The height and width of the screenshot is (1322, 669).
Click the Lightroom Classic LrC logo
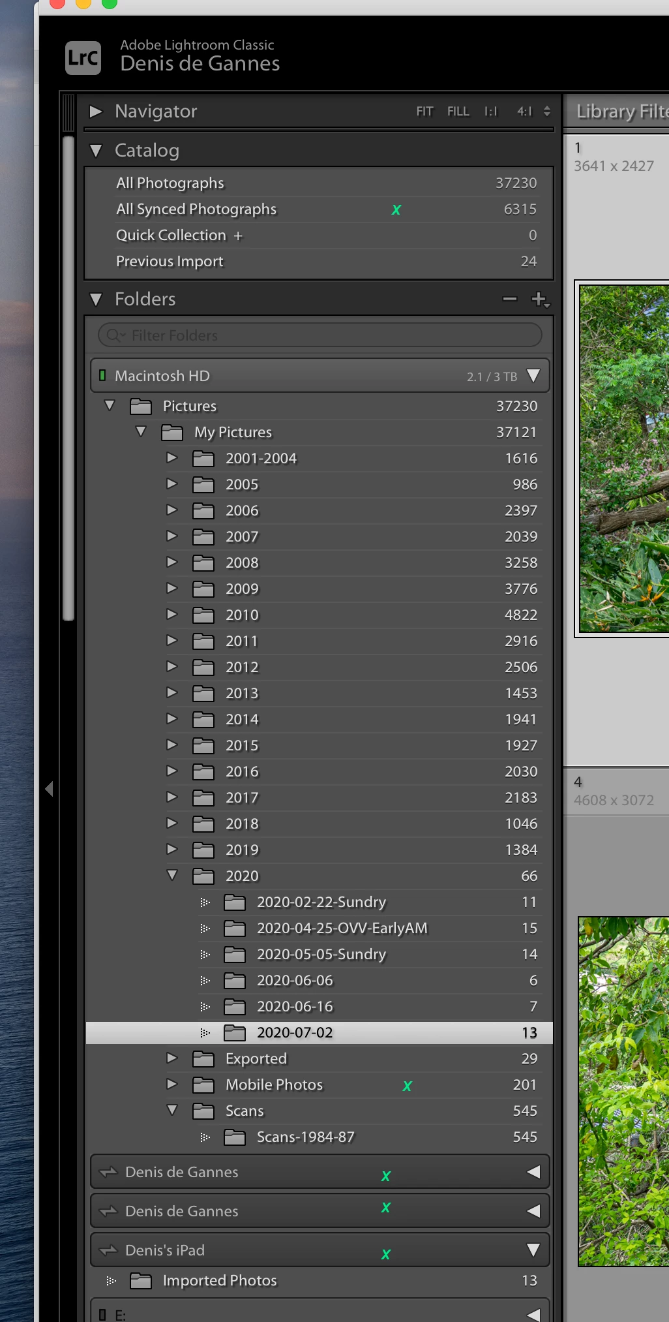(x=83, y=58)
